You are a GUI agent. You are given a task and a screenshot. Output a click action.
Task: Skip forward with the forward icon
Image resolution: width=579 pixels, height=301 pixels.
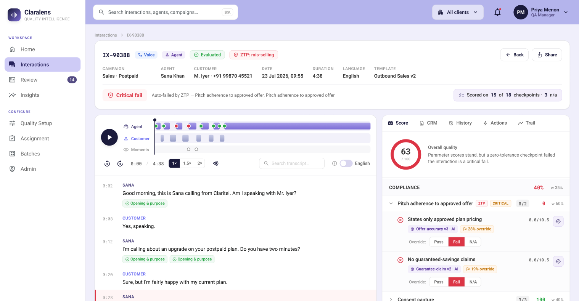(120, 163)
